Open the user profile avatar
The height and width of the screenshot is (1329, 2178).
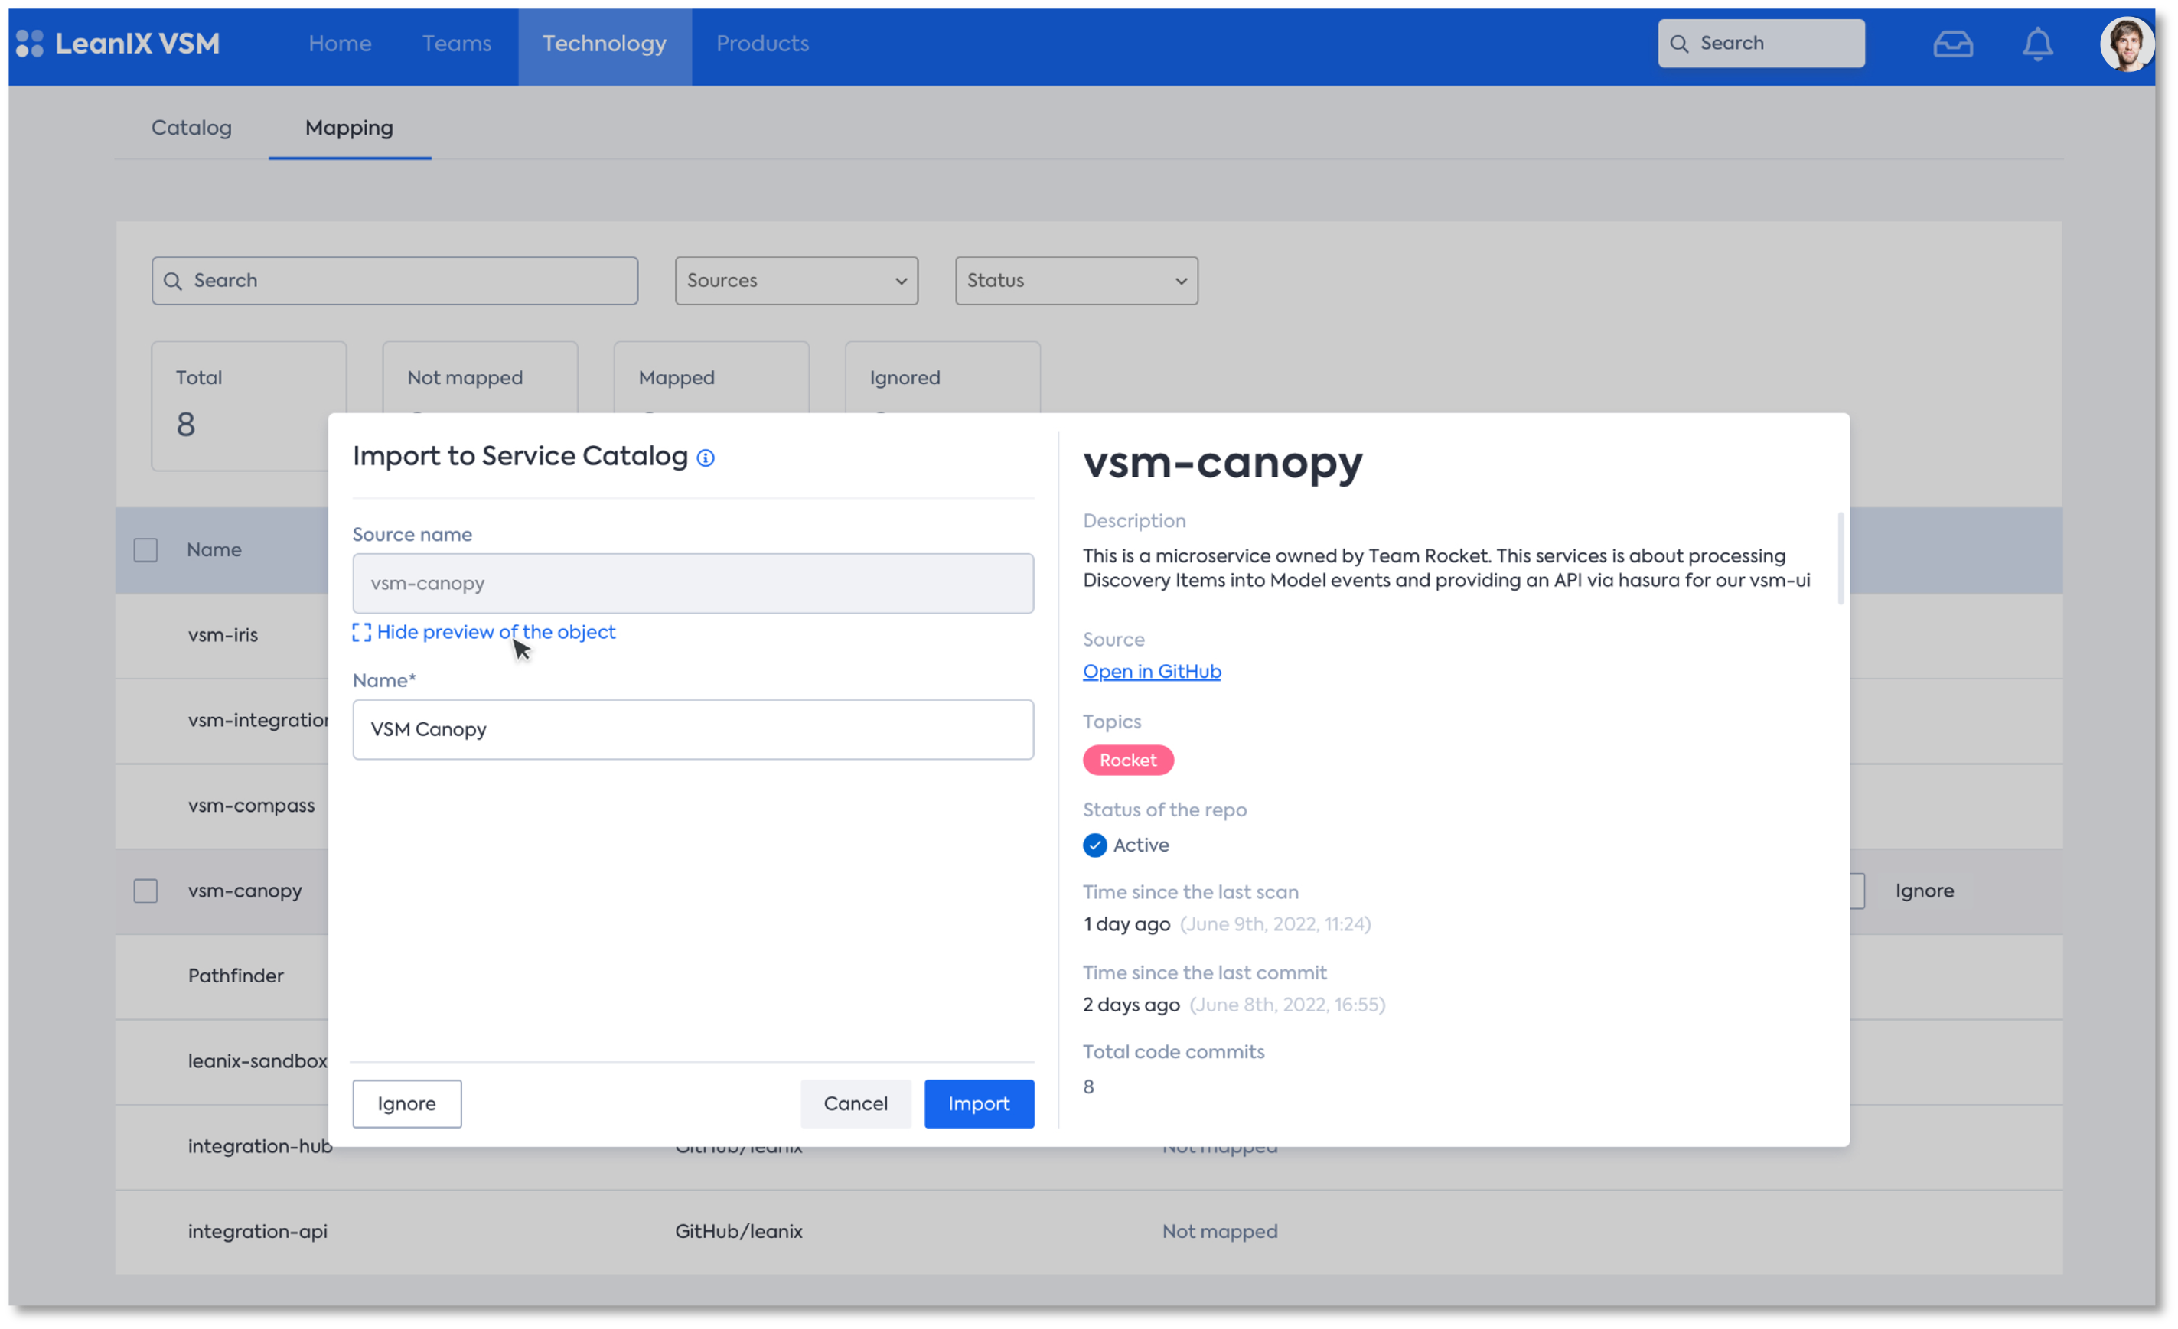(x=2126, y=44)
